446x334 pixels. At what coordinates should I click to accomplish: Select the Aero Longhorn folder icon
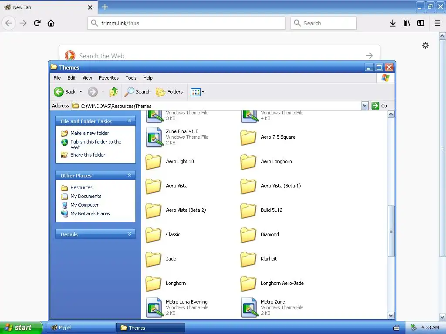tap(248, 162)
